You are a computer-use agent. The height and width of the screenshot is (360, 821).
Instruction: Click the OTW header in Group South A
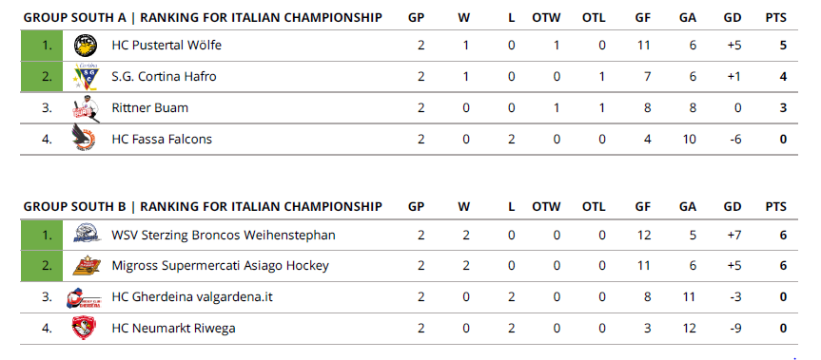pyautogui.click(x=546, y=18)
